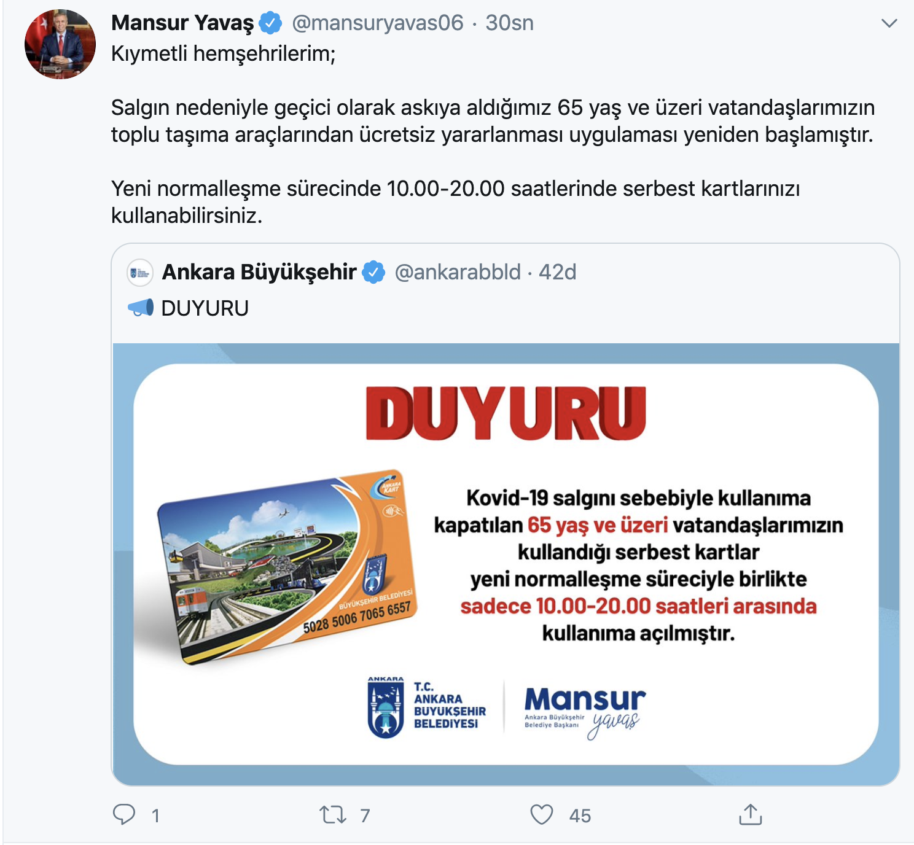Open the @mansuryavas06 handle link
The height and width of the screenshot is (845, 914).
tap(378, 23)
